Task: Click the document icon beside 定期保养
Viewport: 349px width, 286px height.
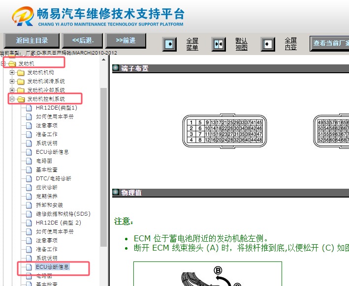Action: [29, 196]
